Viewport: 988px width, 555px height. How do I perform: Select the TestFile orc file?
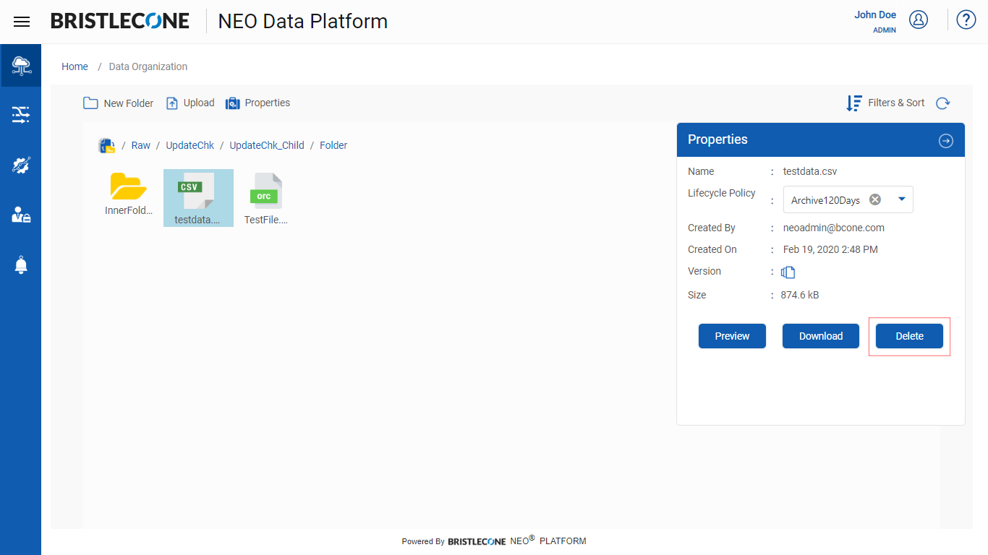[x=266, y=199]
